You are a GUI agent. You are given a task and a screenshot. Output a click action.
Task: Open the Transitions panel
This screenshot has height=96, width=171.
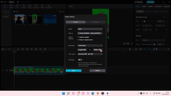pos(36,6)
